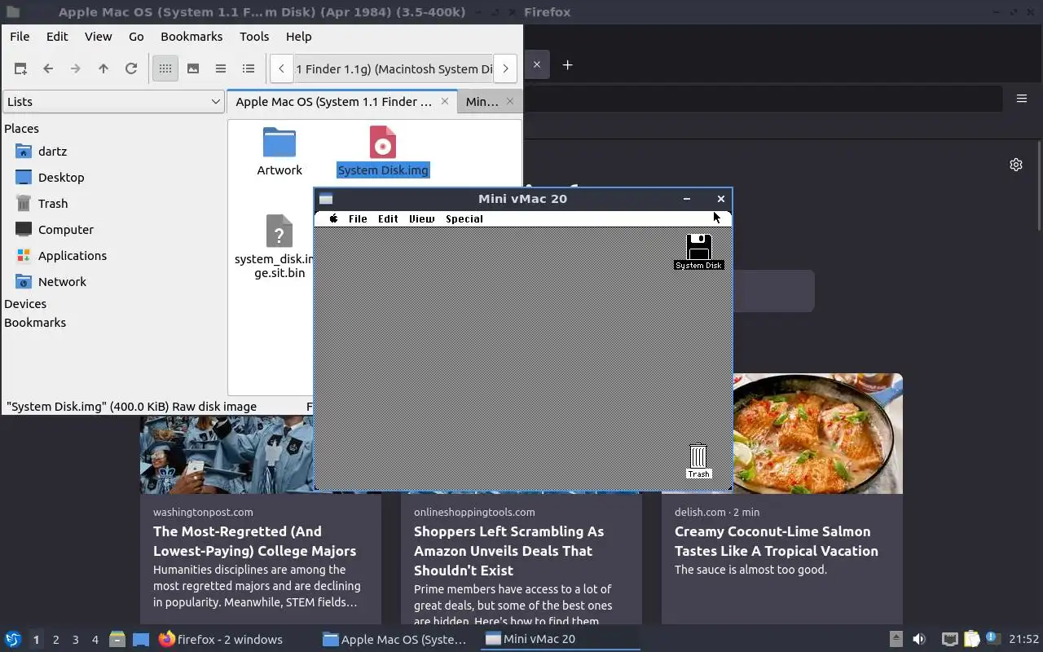Screen dimensions: 1043x652
Task: Show clock at 21:52 in tray
Action: click(x=1023, y=639)
